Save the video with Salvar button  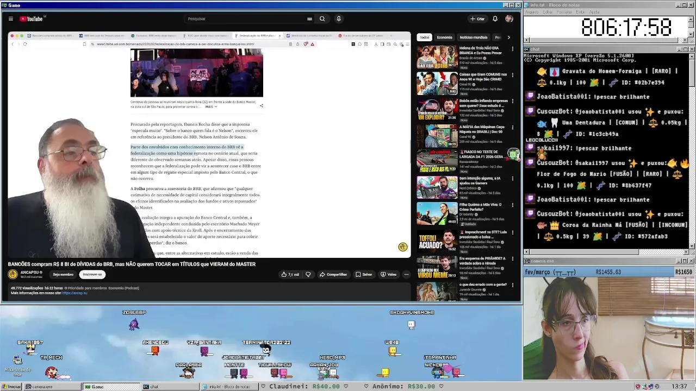364,274
